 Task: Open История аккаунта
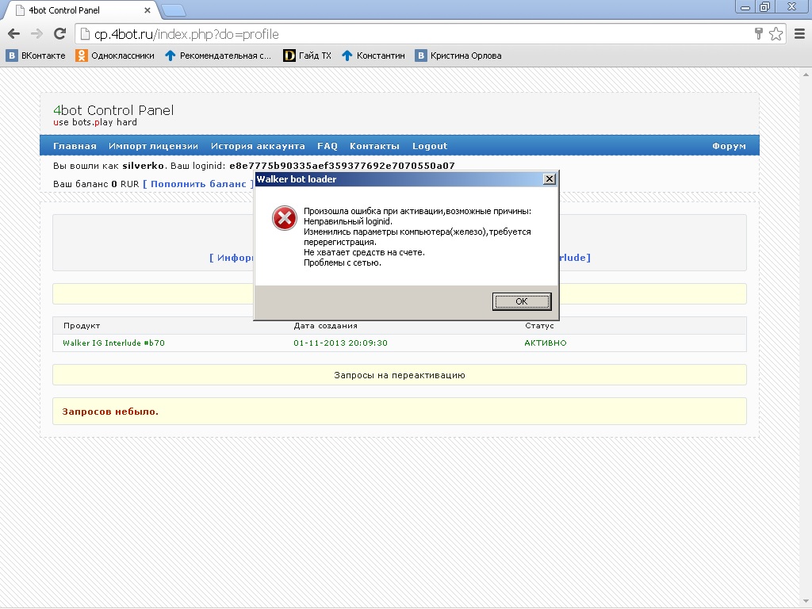pyautogui.click(x=258, y=146)
